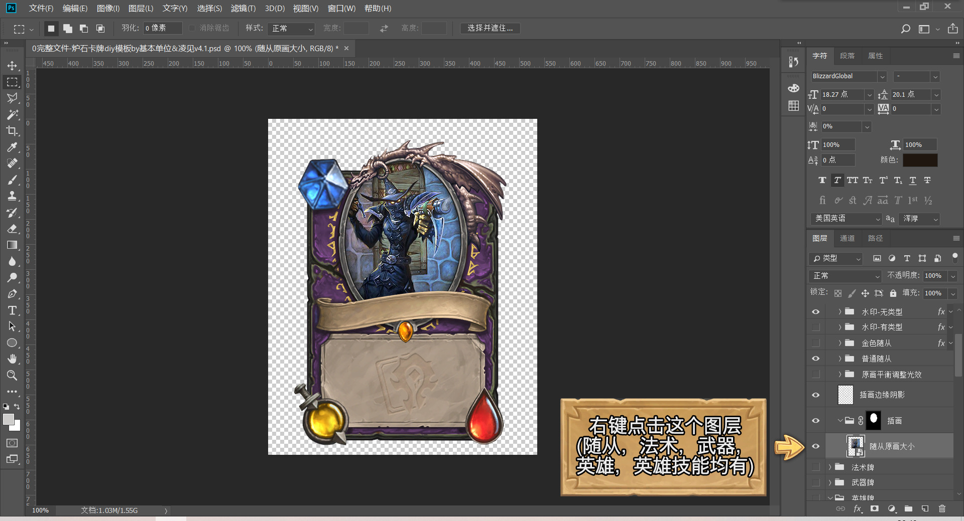The image size is (964, 521).
Task: Select the Magic Wand tool
Action: tap(12, 114)
